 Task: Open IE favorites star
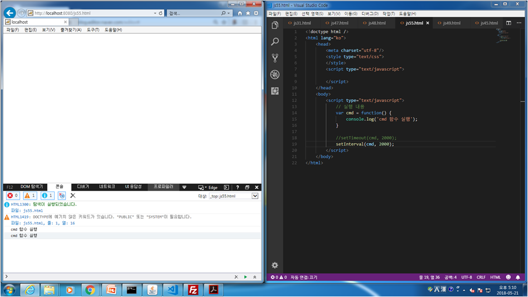coord(248,13)
